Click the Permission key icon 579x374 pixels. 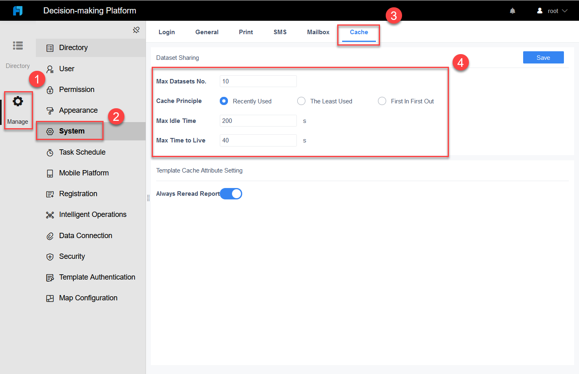pyautogui.click(x=50, y=89)
